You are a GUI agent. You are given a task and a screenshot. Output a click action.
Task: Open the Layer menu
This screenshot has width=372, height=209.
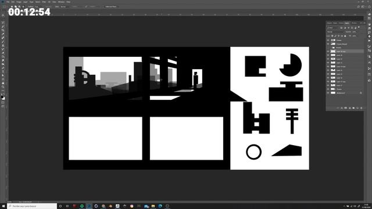pyautogui.click(x=26, y=2)
